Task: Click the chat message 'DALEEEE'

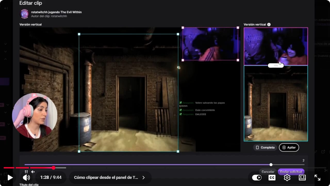Action: coord(201,114)
